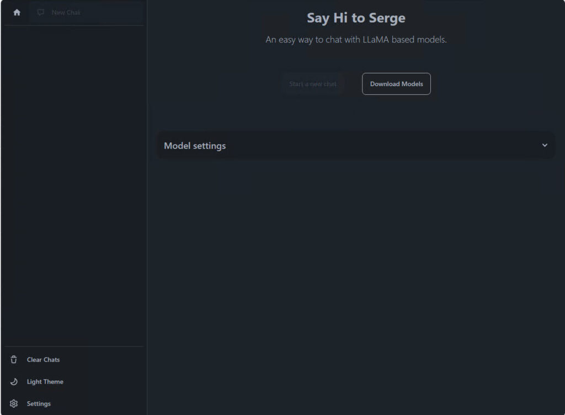Viewport: 565px width, 415px height.
Task: Open Settings from the sidebar
Action: [x=39, y=403]
